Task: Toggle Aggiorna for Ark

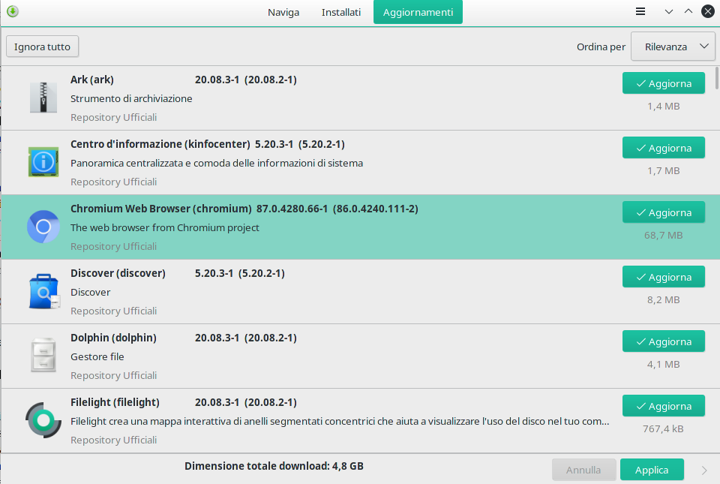Action: coord(664,83)
